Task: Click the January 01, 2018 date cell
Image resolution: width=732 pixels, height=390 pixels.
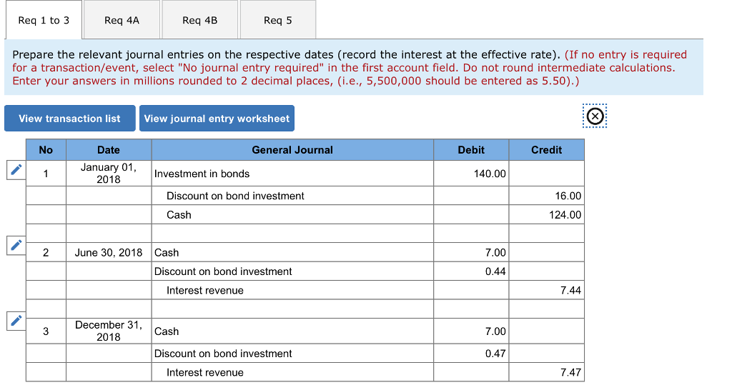Action: coord(109,174)
